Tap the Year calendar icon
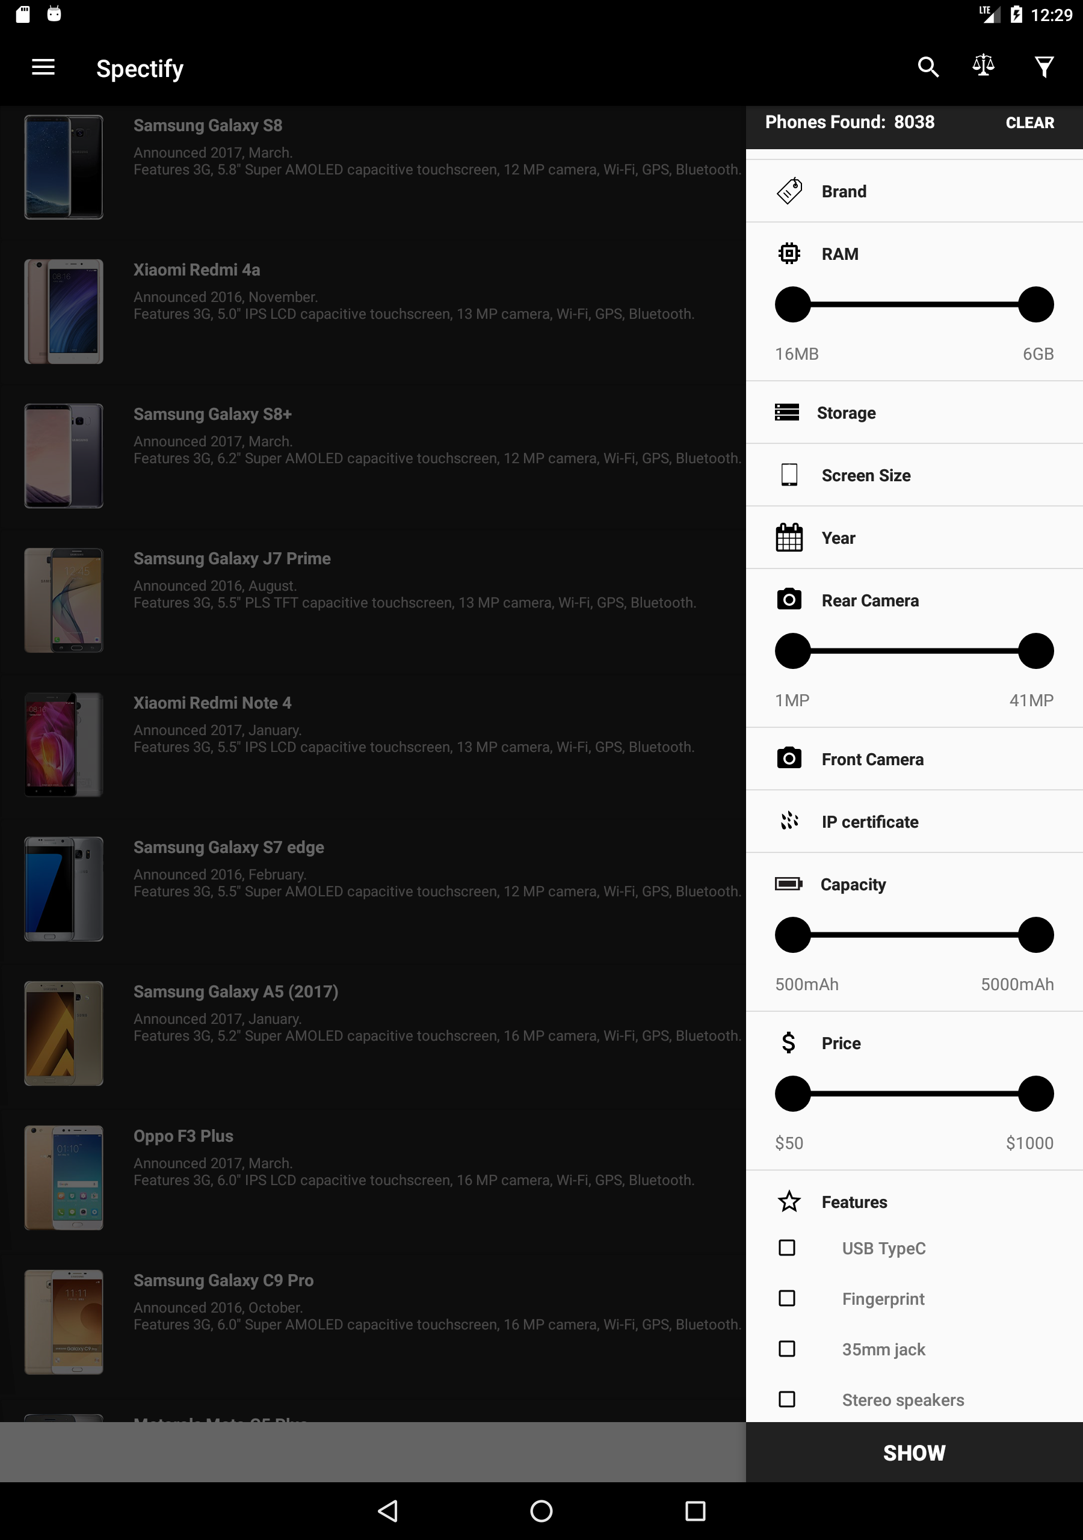1083x1540 pixels. coord(789,537)
